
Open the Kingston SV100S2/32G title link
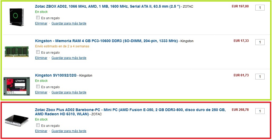pyautogui.click(x=56, y=75)
